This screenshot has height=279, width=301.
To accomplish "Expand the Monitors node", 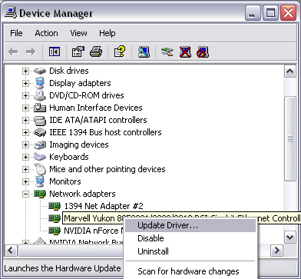I will point(25,181).
